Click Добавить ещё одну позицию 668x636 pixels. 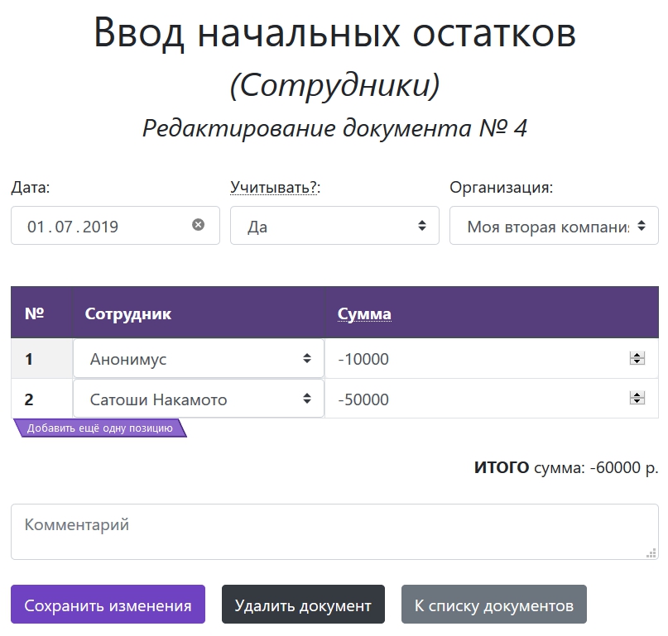[x=100, y=428]
